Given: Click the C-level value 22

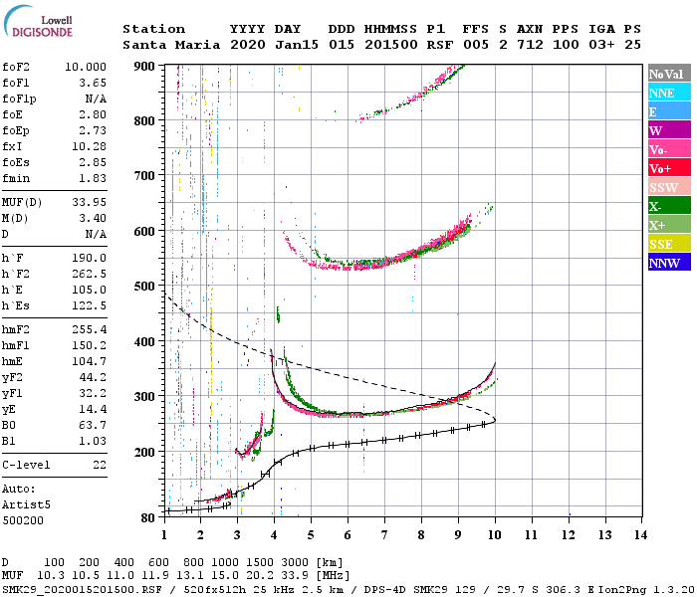Looking at the screenshot, I should pos(100,465).
